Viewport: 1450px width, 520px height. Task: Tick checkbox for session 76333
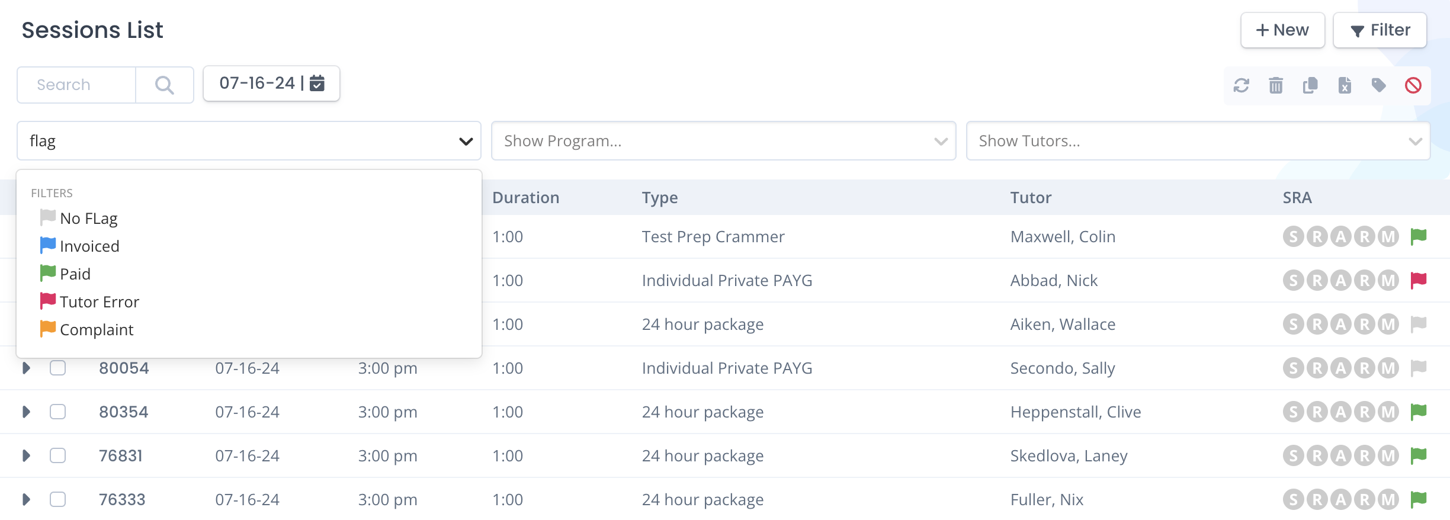pyautogui.click(x=57, y=499)
